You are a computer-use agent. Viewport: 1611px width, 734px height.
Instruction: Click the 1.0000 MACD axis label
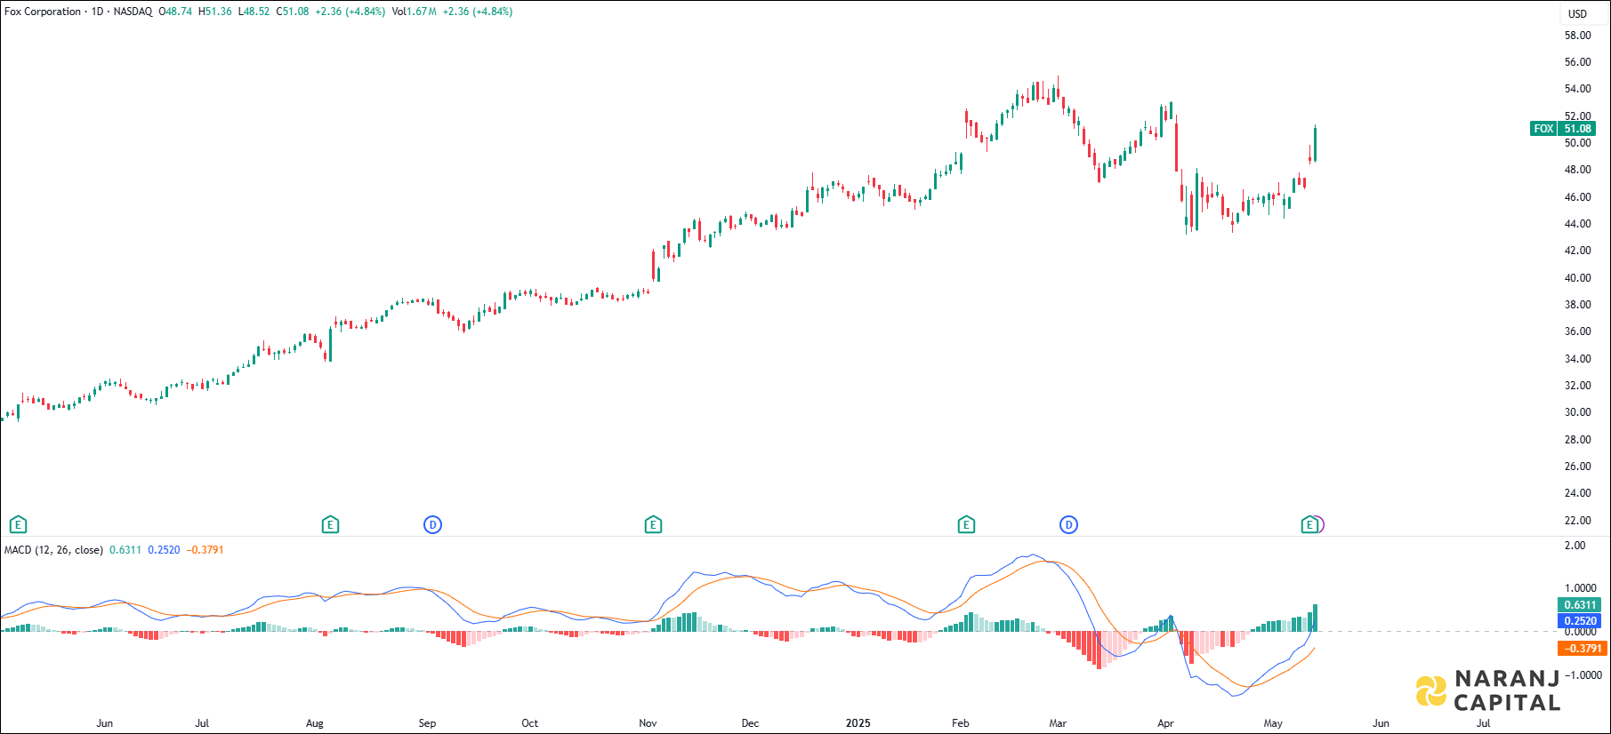pyautogui.click(x=1580, y=588)
